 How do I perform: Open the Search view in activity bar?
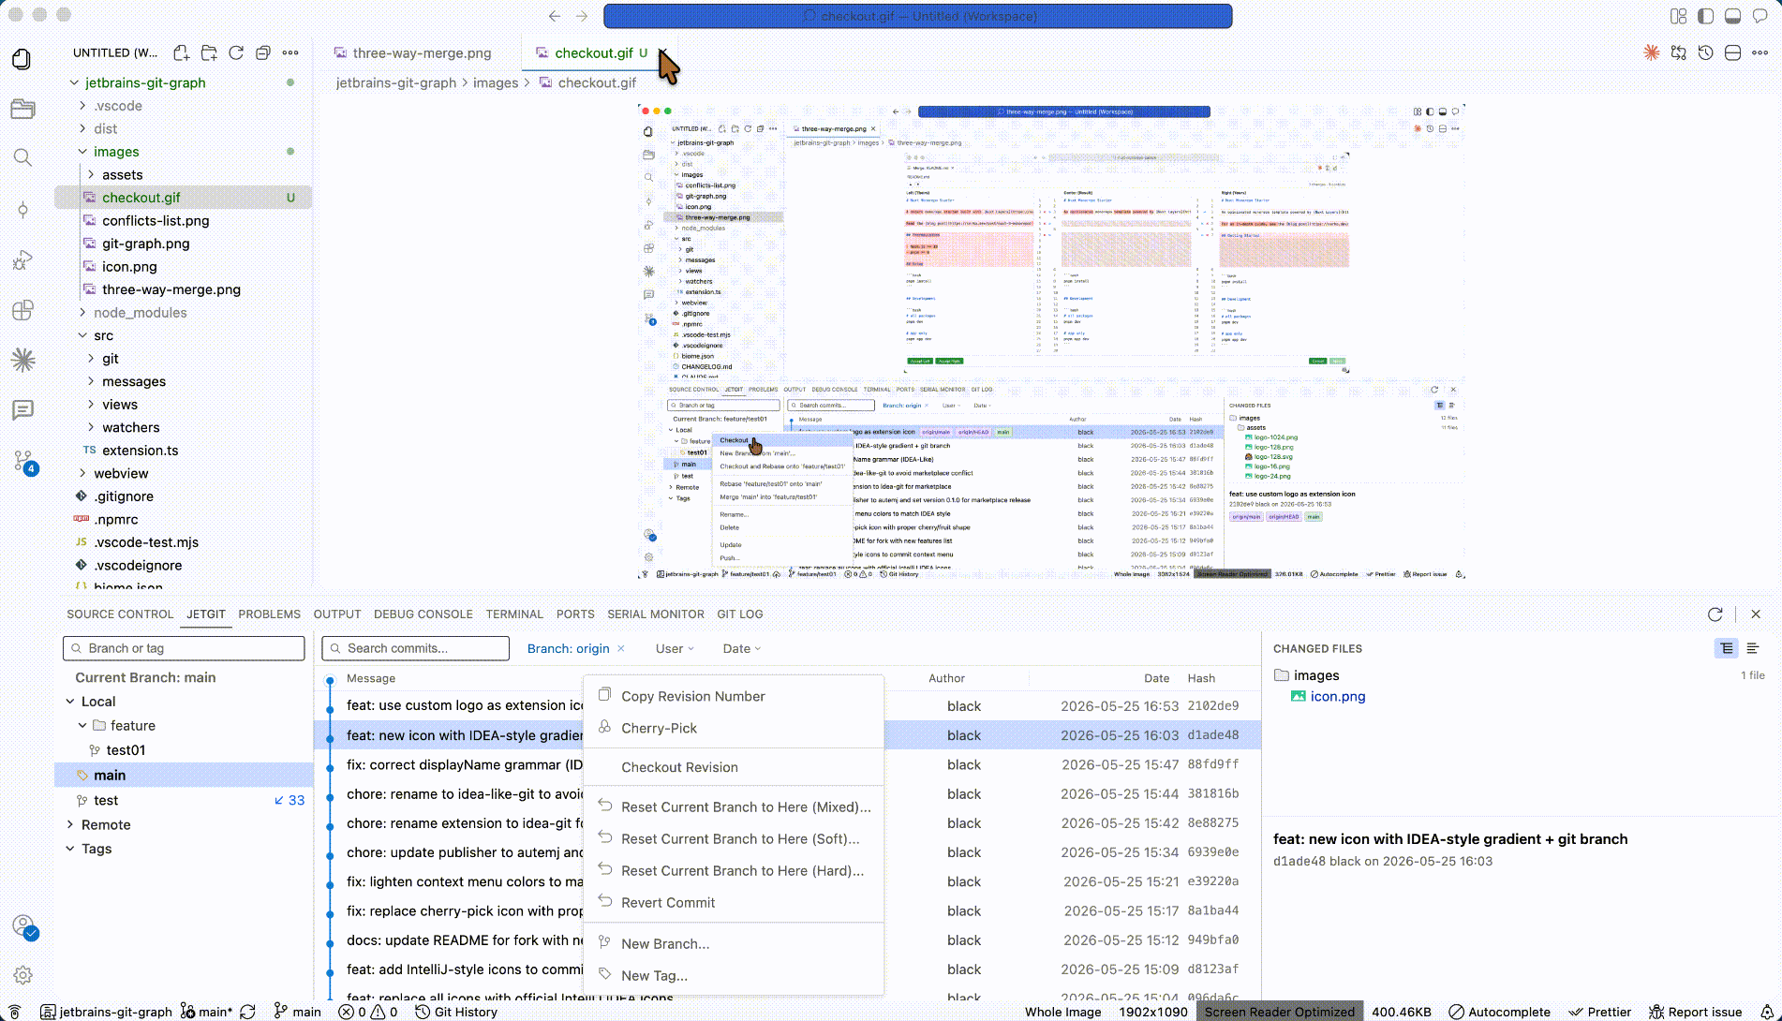click(x=22, y=157)
